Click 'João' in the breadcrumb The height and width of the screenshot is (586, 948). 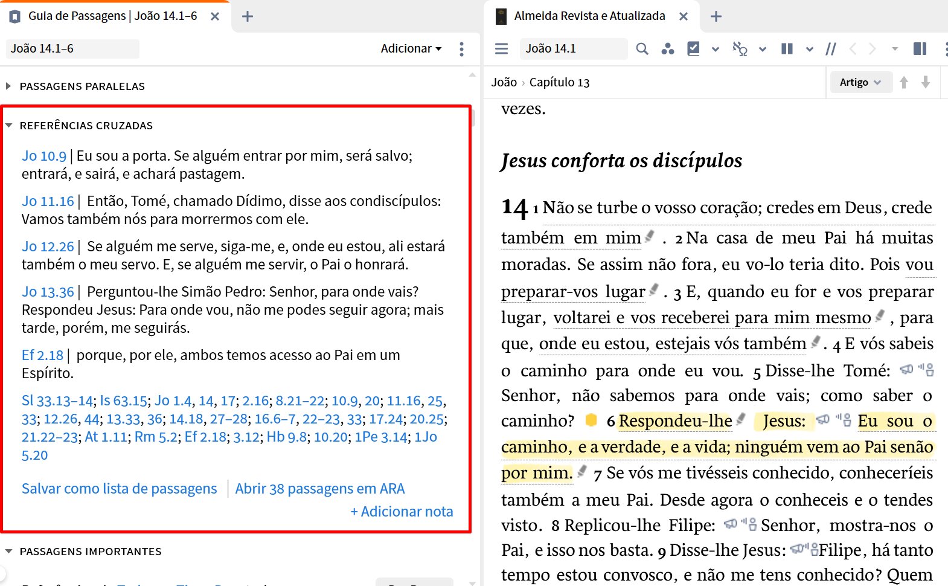pos(504,82)
